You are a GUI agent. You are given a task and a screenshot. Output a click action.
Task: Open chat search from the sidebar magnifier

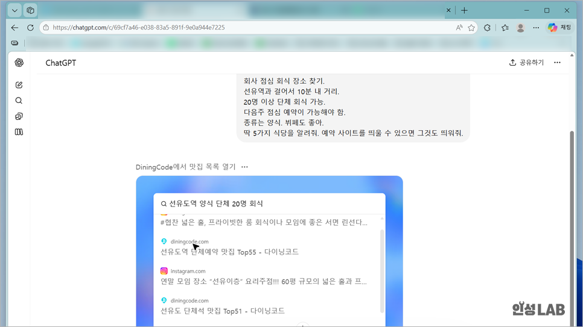[x=19, y=101]
